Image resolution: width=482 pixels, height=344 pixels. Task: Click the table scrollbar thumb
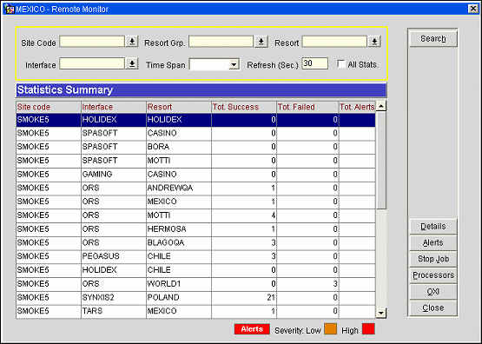pyautogui.click(x=381, y=161)
